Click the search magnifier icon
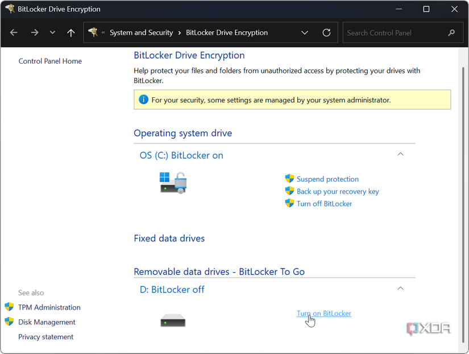 point(451,32)
